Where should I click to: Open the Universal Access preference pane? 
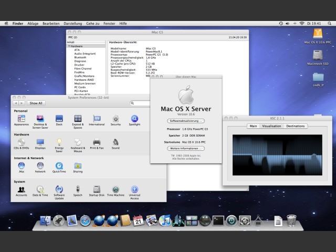[x=134, y=193]
